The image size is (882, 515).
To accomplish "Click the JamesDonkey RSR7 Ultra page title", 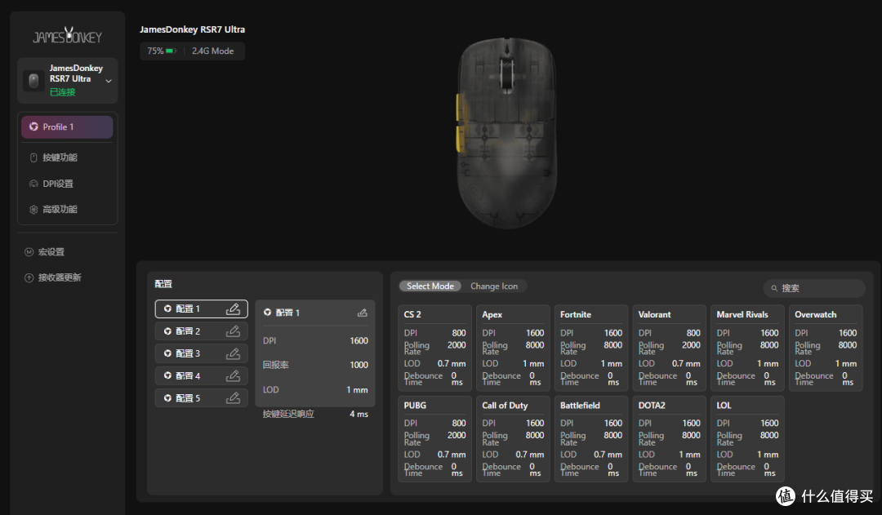I will (x=193, y=29).
